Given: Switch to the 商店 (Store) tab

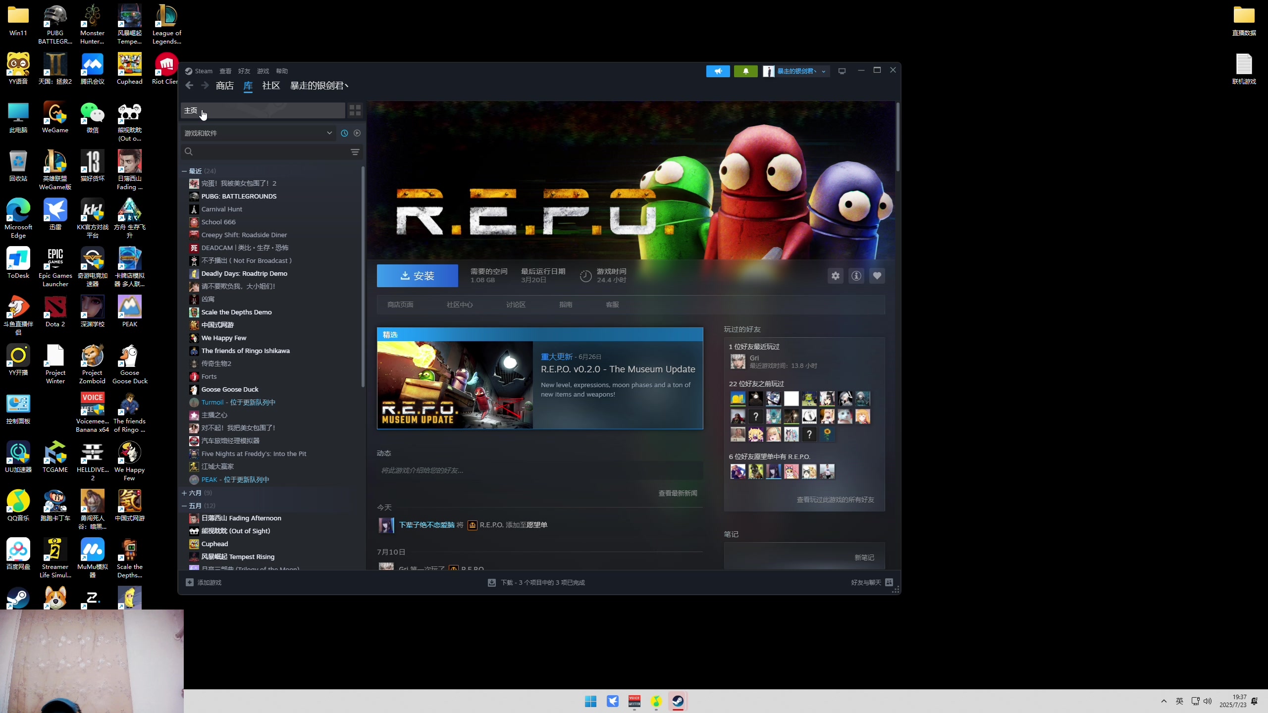Looking at the screenshot, I should [x=224, y=86].
